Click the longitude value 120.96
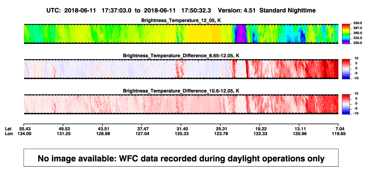 pyautogui.click(x=300, y=134)
